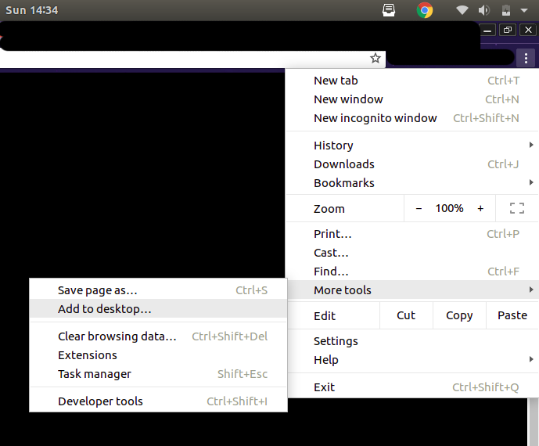539x446 pixels.
Task: Click the Paste button in Edit row
Action: [512, 315]
